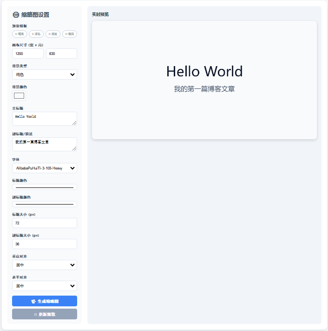The image size is (328, 331).
Task: Apply the 渐变 preset template
Action: click(x=53, y=34)
